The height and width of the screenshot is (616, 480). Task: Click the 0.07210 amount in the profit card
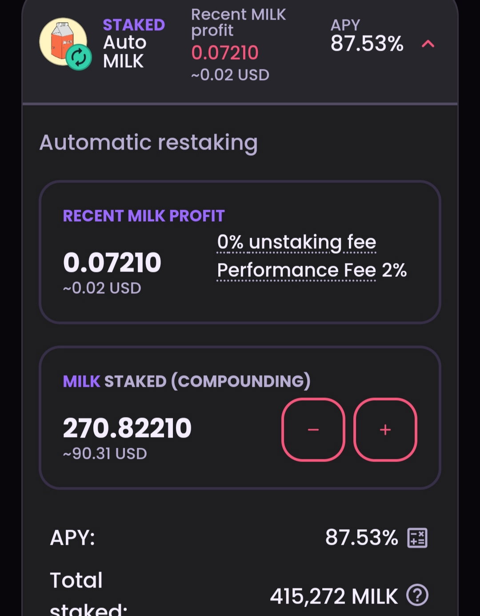pos(112,262)
